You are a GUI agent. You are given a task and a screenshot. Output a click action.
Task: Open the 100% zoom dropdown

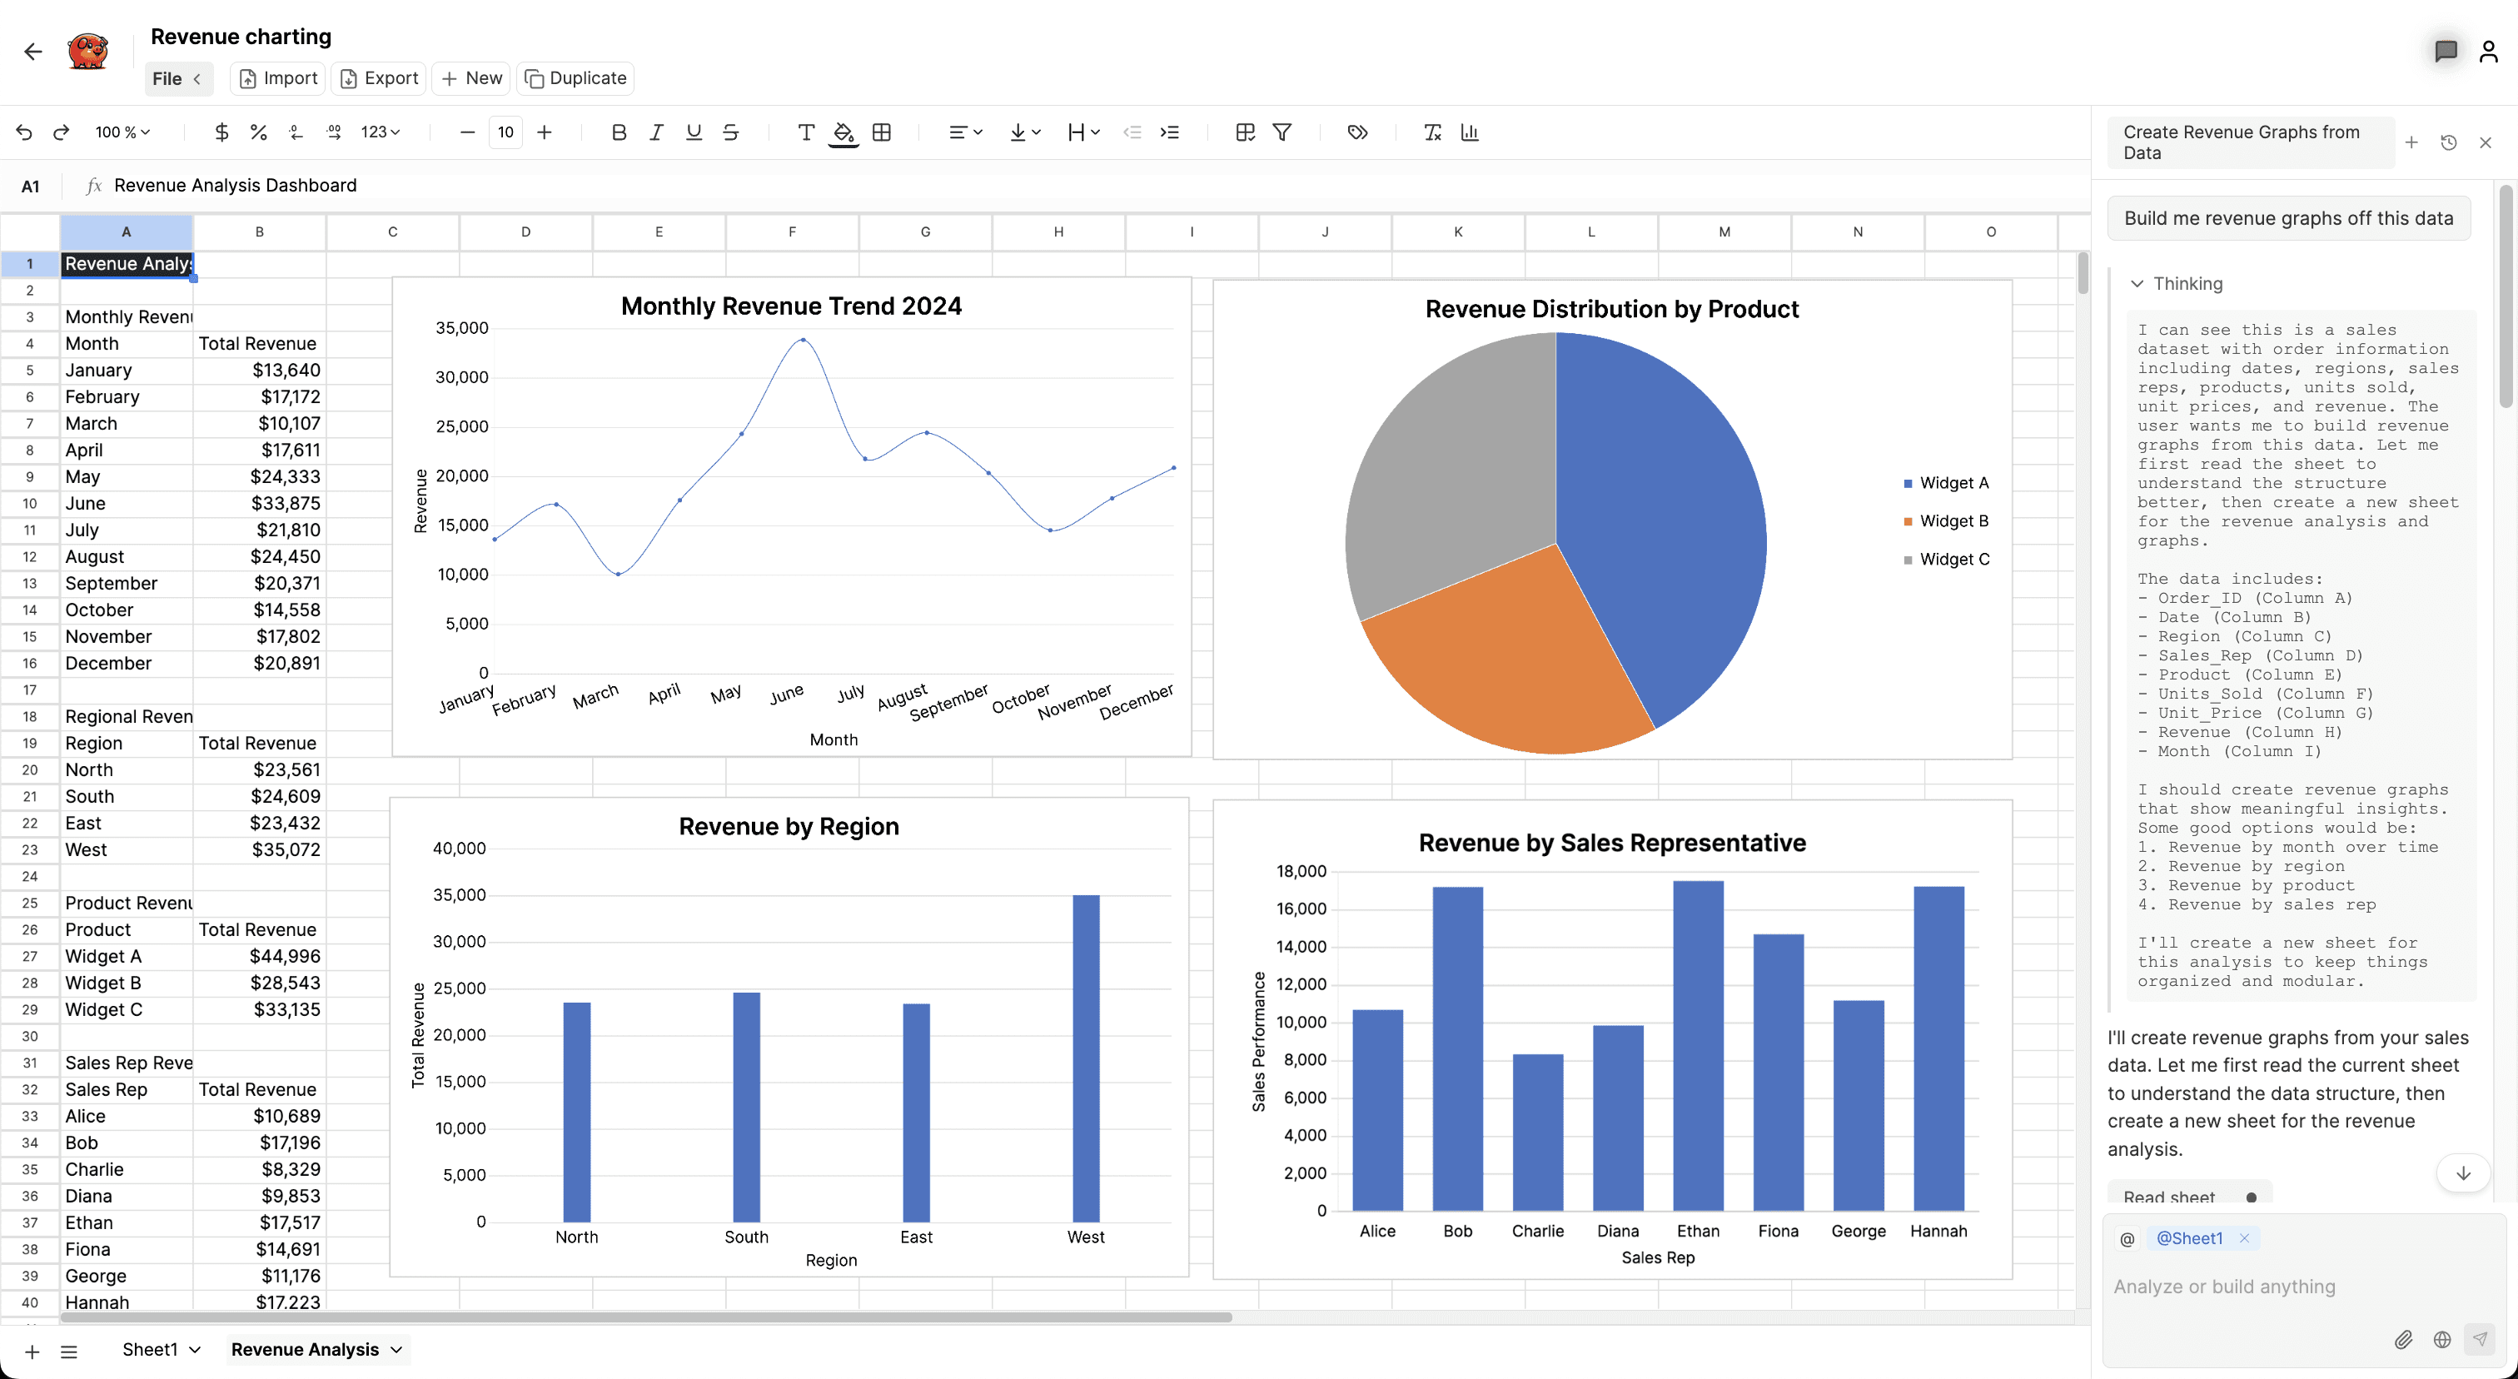point(122,132)
